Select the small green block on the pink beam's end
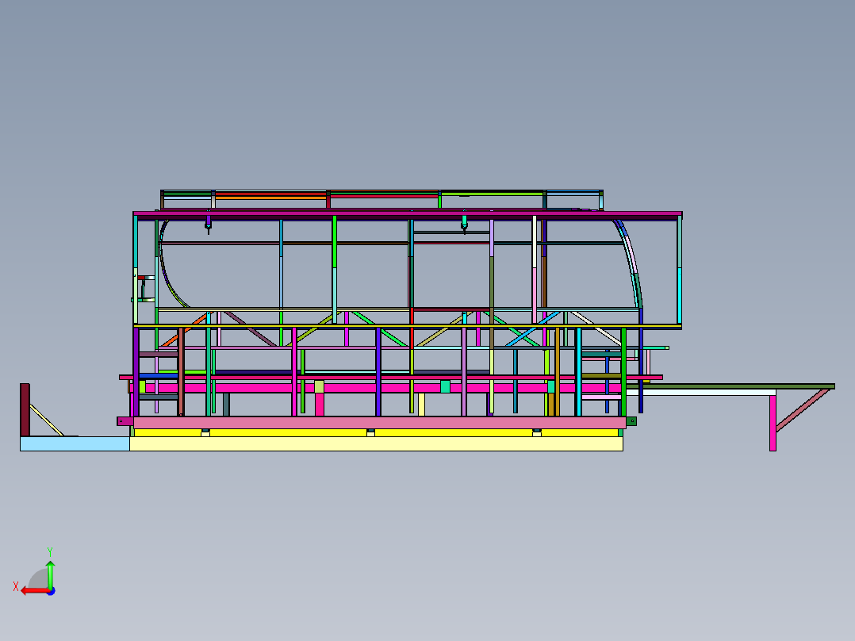Image resolution: width=855 pixels, height=641 pixels. tap(631, 421)
